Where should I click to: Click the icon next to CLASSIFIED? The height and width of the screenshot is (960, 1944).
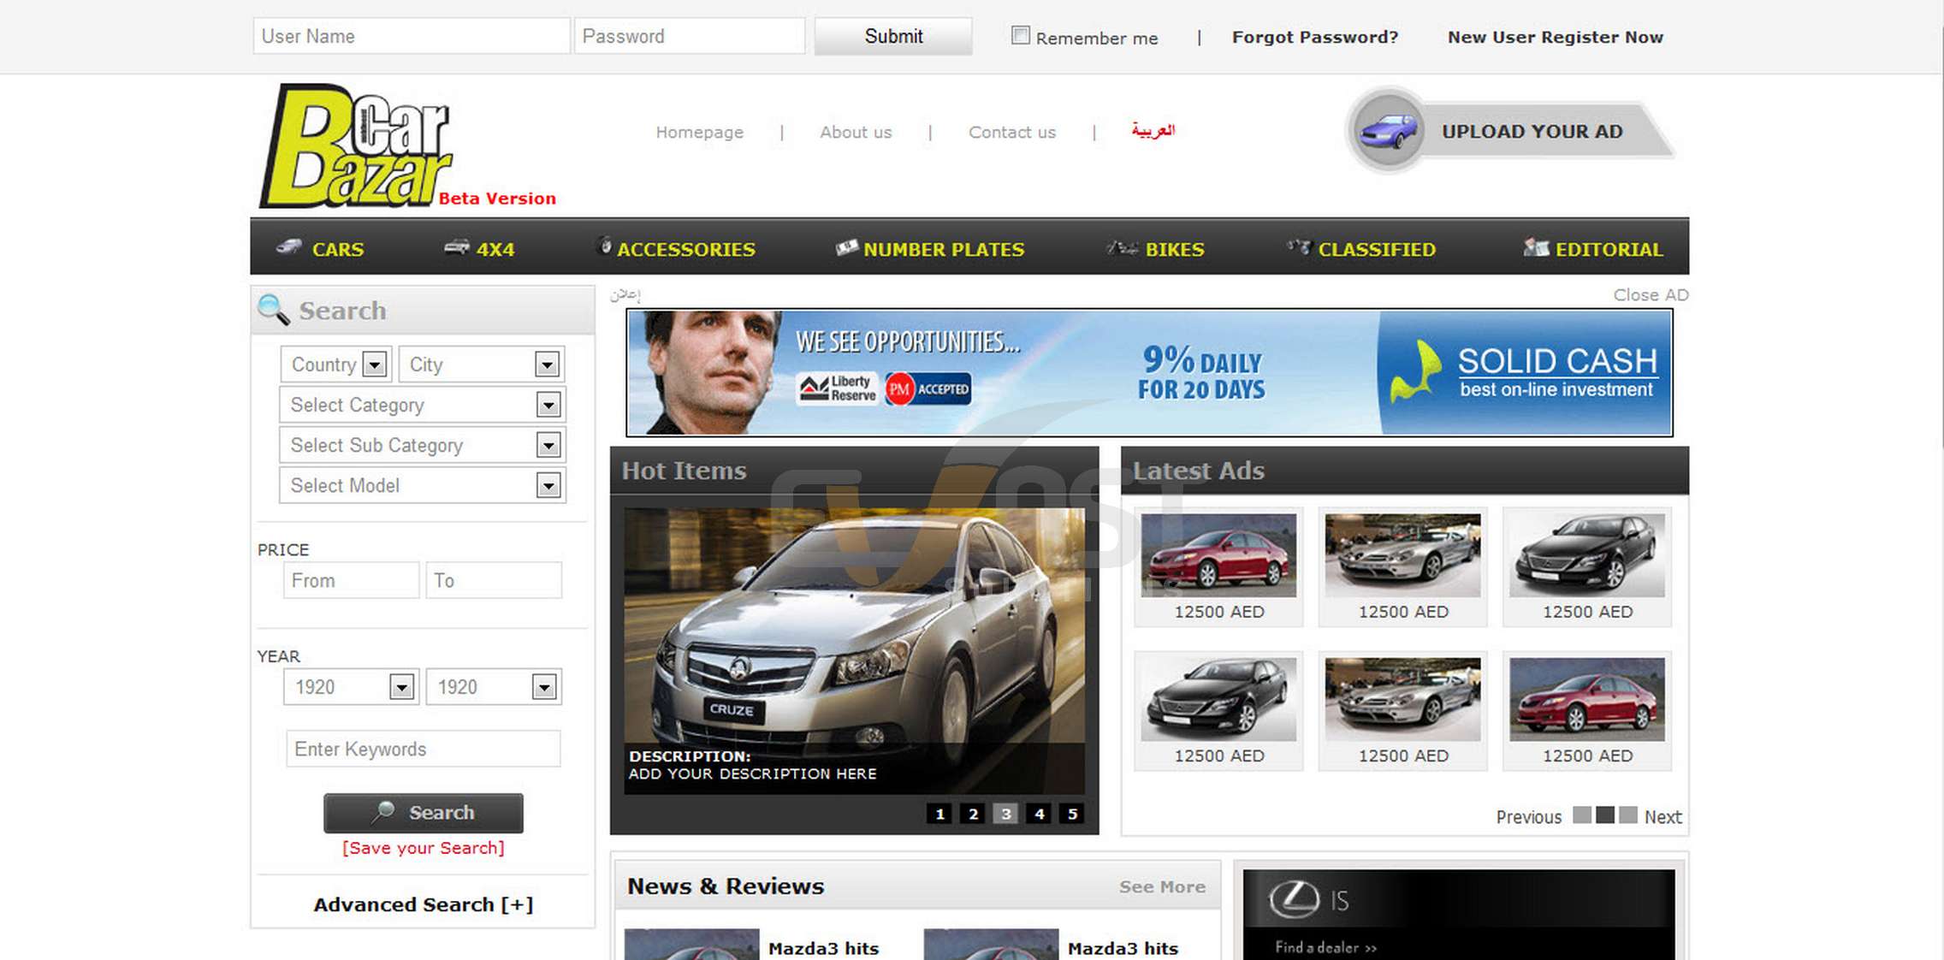click(1299, 247)
